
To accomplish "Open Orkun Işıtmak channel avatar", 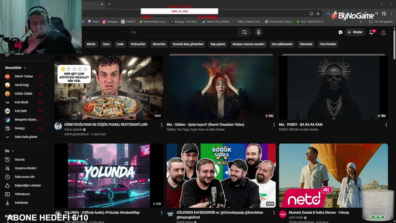I will click(58, 126).
